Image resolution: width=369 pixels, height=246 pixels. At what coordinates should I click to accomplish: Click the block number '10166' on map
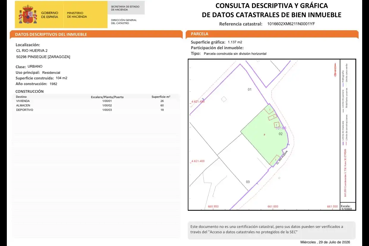click(x=280, y=128)
